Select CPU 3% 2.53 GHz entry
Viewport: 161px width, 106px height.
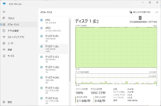[53, 21]
